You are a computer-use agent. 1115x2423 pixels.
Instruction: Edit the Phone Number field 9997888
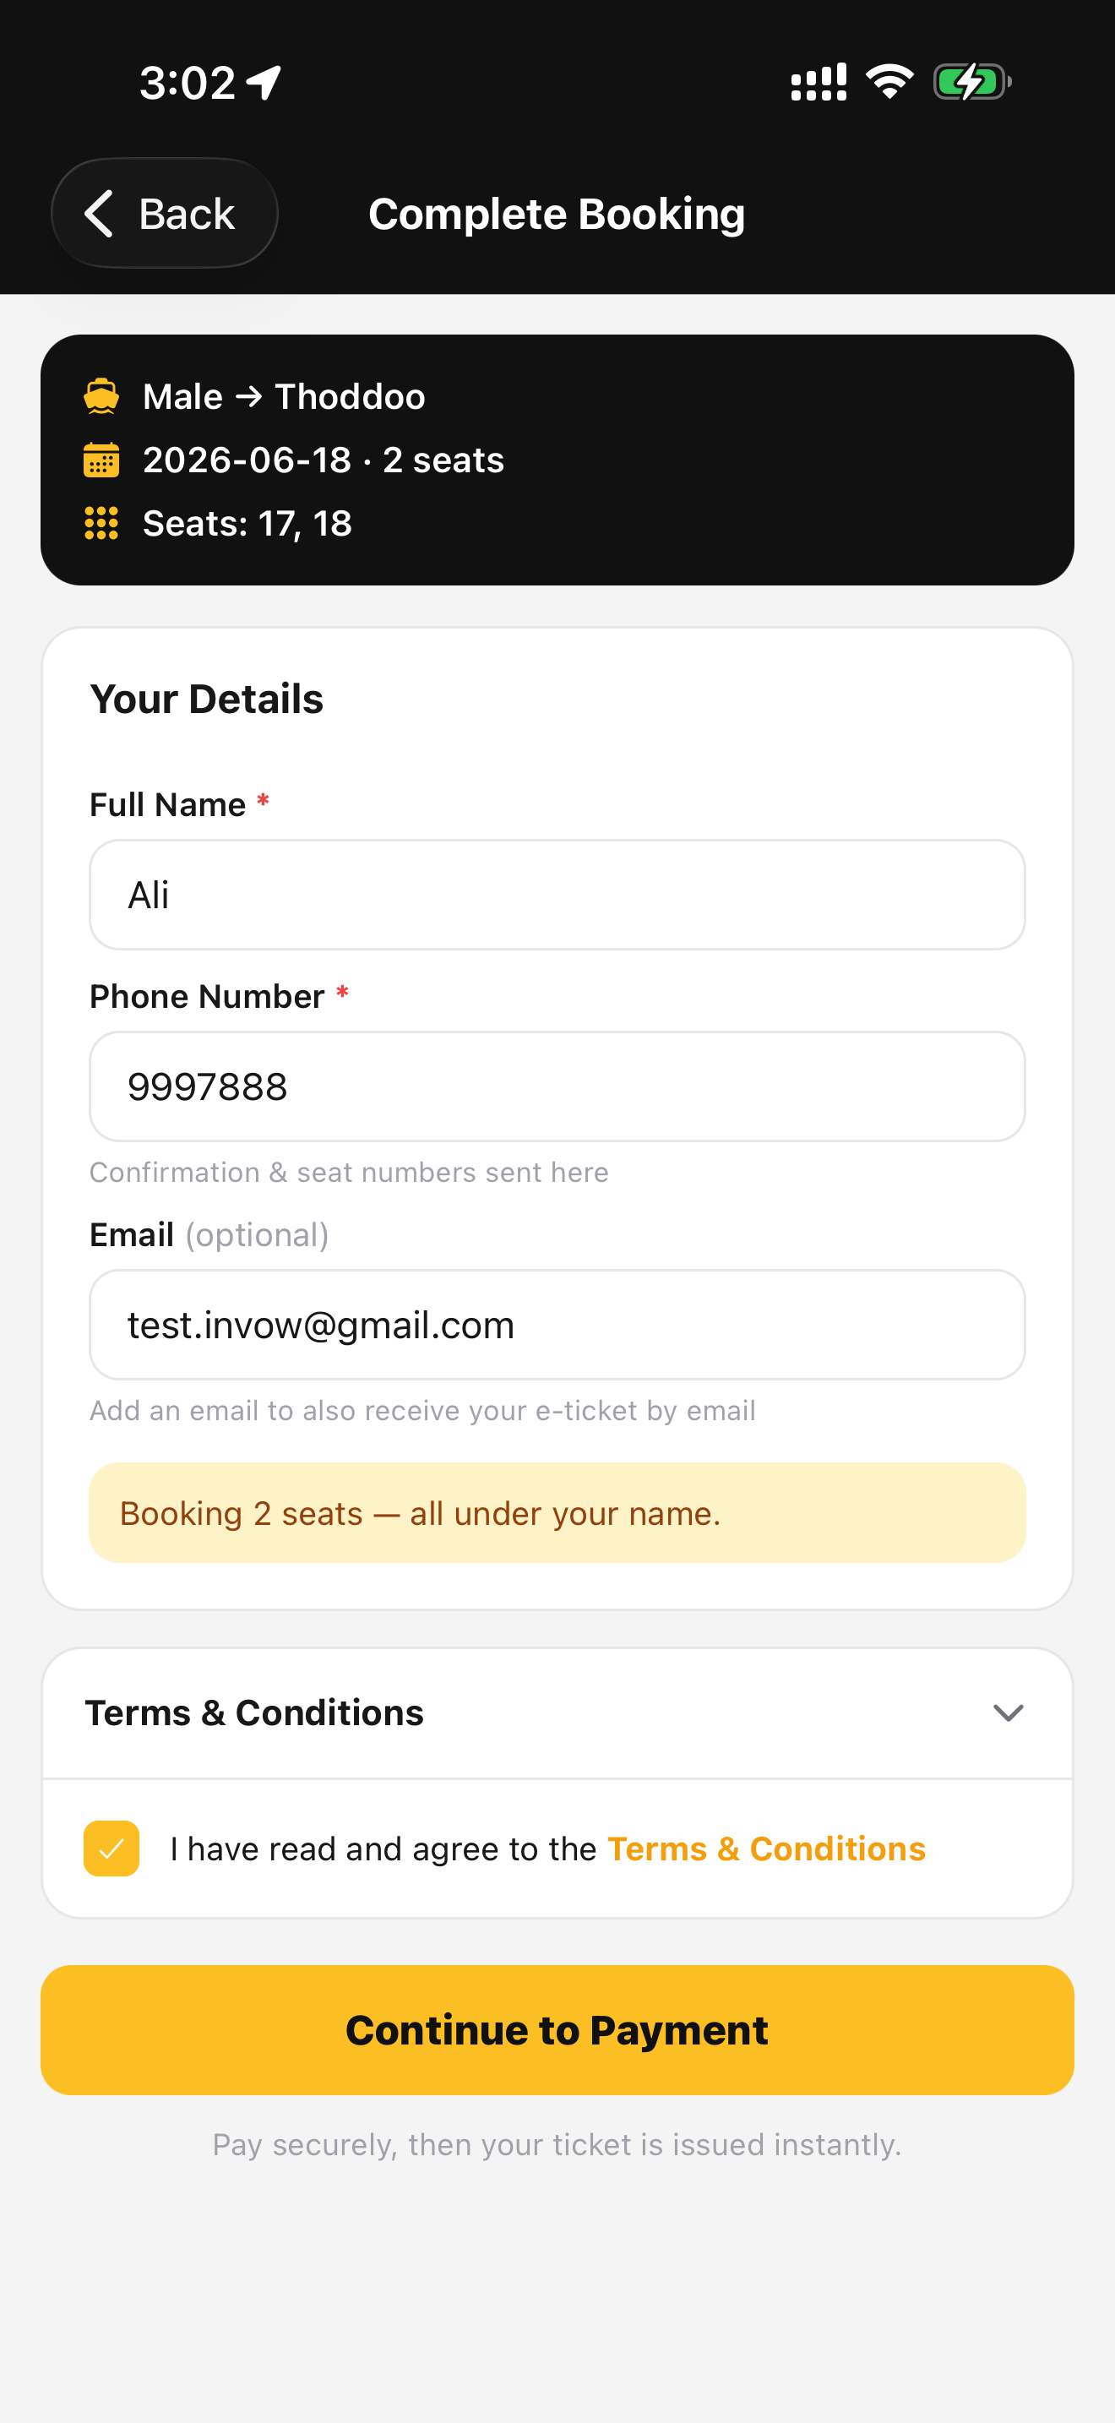[x=557, y=1086]
